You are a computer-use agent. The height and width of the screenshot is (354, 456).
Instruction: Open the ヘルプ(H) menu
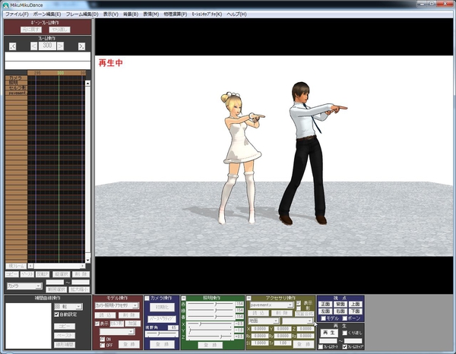pyautogui.click(x=236, y=14)
